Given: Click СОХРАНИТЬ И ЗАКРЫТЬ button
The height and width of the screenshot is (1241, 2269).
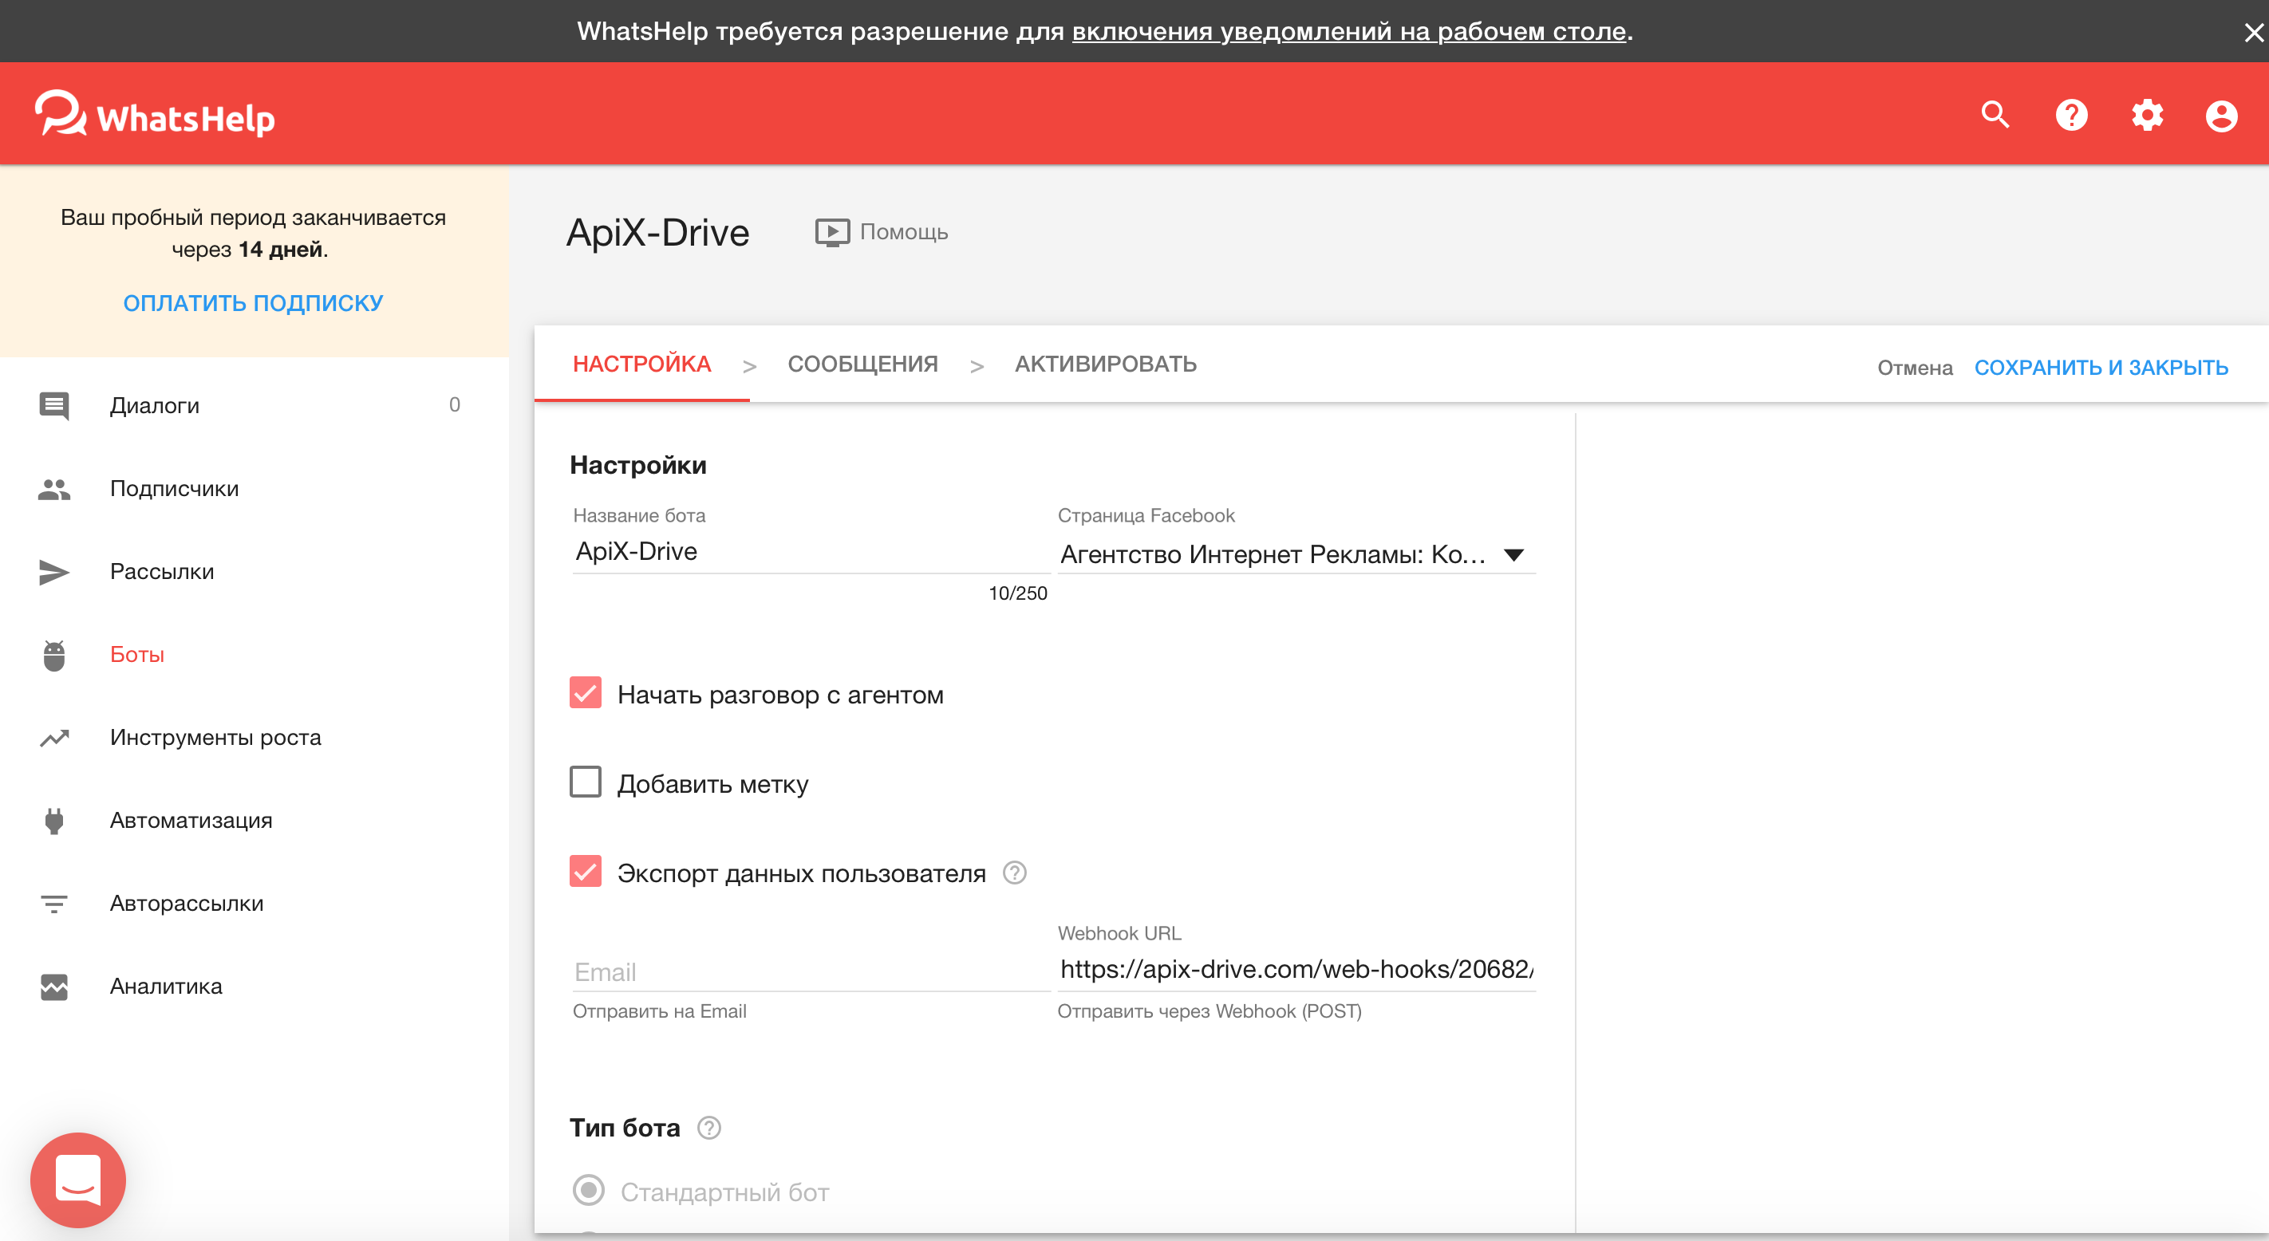Looking at the screenshot, I should 2101,368.
